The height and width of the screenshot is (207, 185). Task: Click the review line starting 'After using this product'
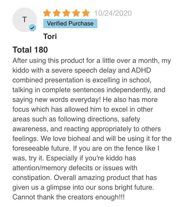point(92,61)
